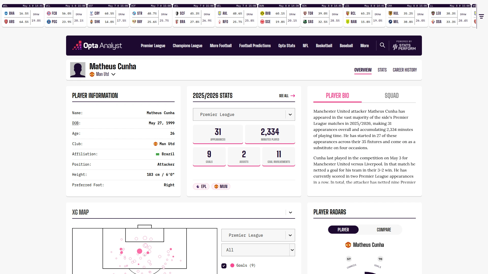Image resolution: width=488 pixels, height=274 pixels.
Task: Click the LEV crest in the ticker
Action: (433, 13)
